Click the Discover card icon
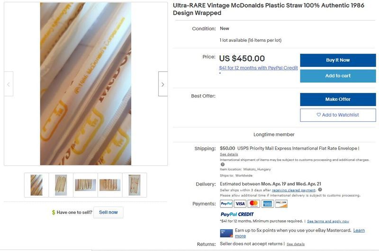Image resolution: width=379 pixels, height=251 pixels. (281, 204)
